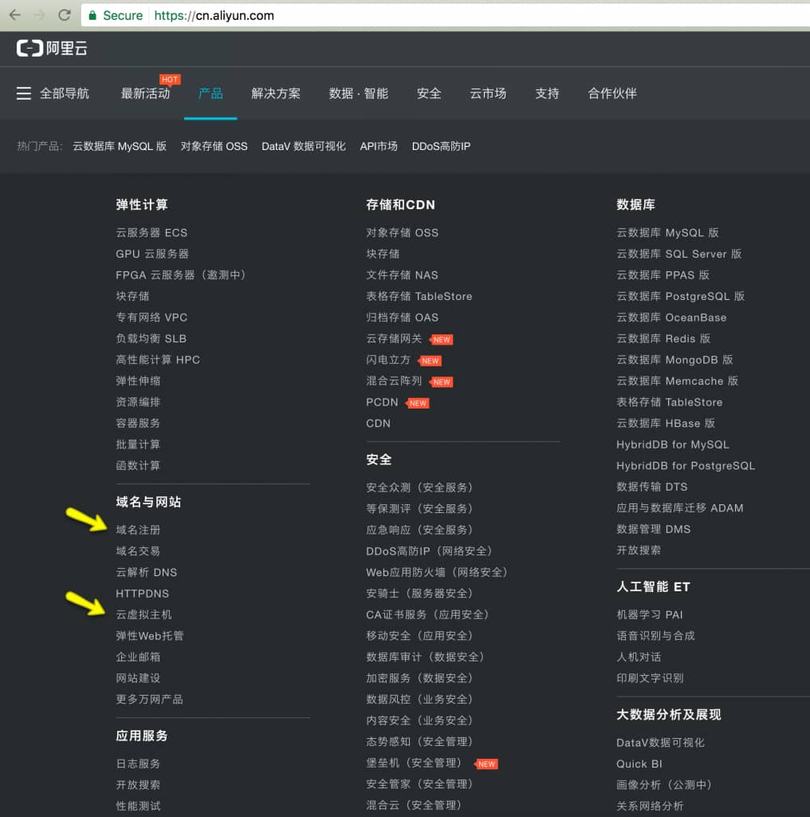Image resolution: width=810 pixels, height=817 pixels.
Task: Click the NEW badge beside PCDN
Action: 419,403
